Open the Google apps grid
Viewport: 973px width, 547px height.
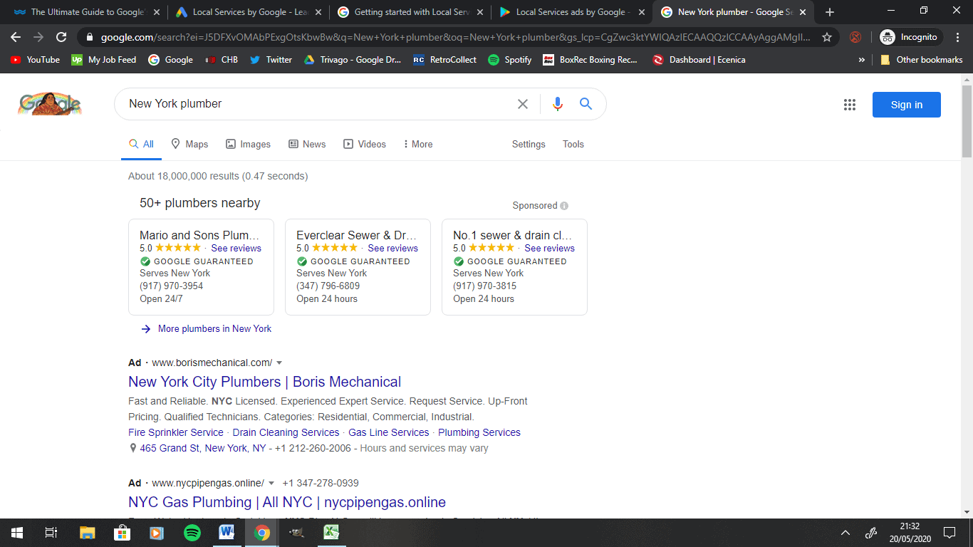[x=849, y=105]
